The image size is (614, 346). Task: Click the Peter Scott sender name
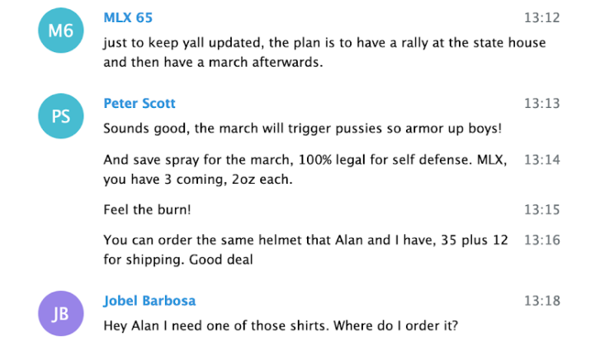click(x=139, y=104)
